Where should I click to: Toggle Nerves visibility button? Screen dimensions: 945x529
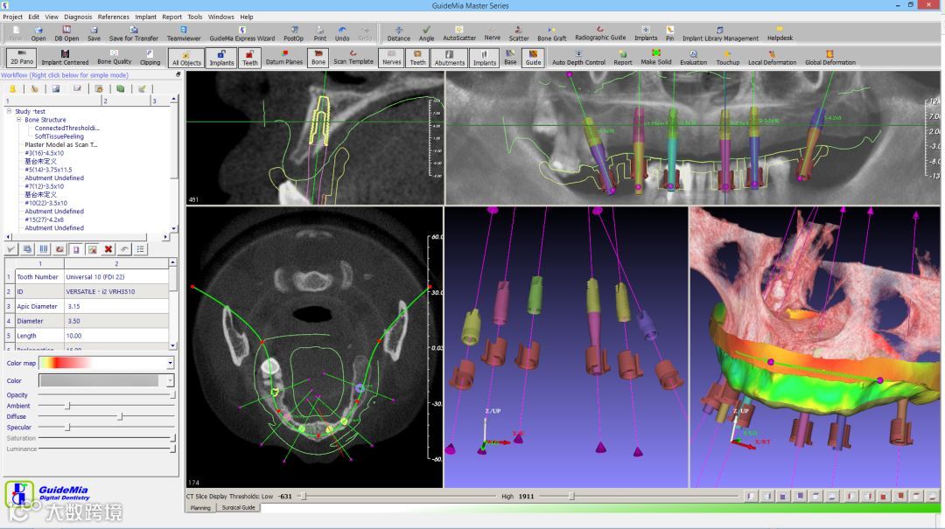coord(392,58)
